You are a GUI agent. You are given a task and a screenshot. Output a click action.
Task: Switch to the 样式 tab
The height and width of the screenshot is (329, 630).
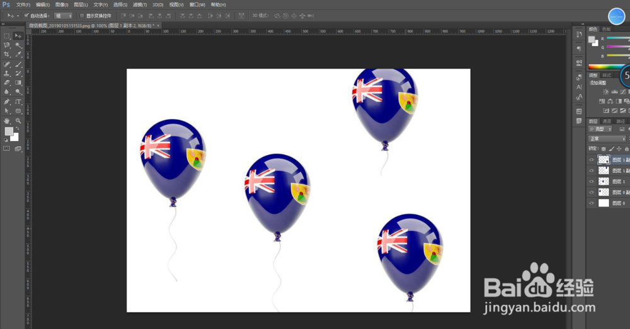tap(607, 75)
